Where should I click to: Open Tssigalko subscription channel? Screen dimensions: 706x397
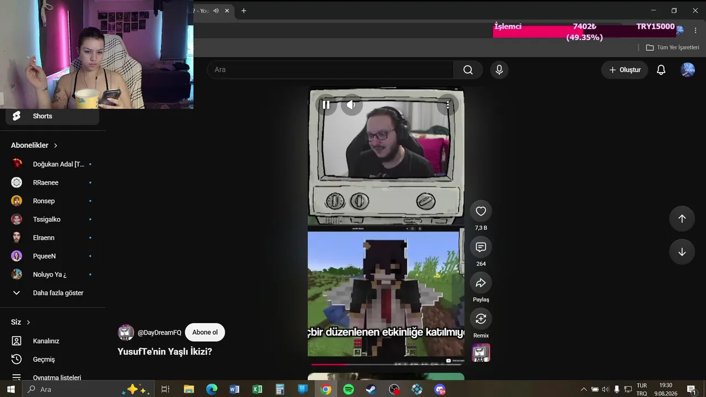coord(52,219)
